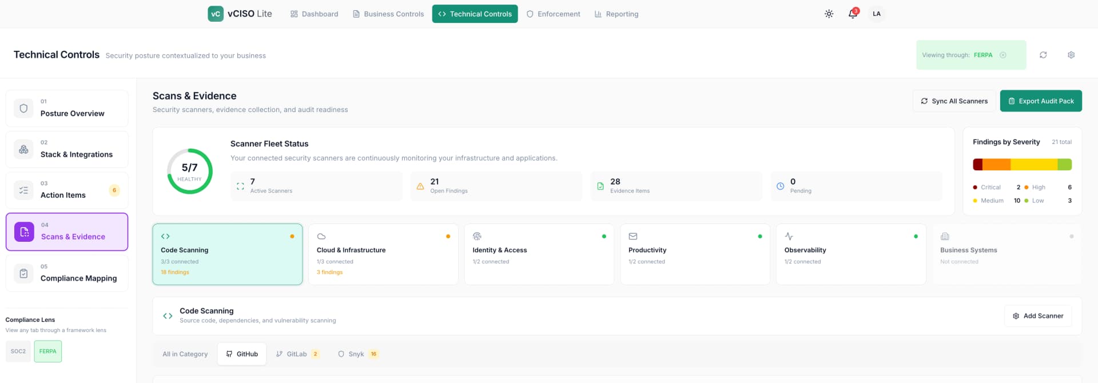The image size is (1098, 383).
Task: Enable the SOC2 compliance lens
Action: pyautogui.click(x=18, y=351)
